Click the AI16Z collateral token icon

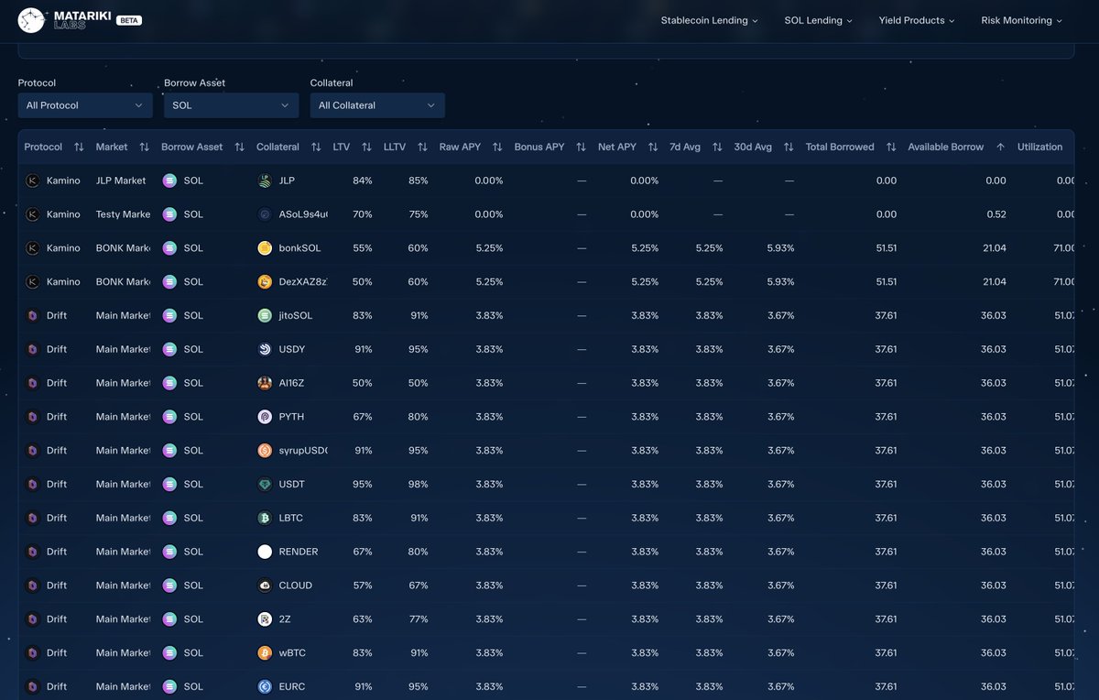point(265,383)
